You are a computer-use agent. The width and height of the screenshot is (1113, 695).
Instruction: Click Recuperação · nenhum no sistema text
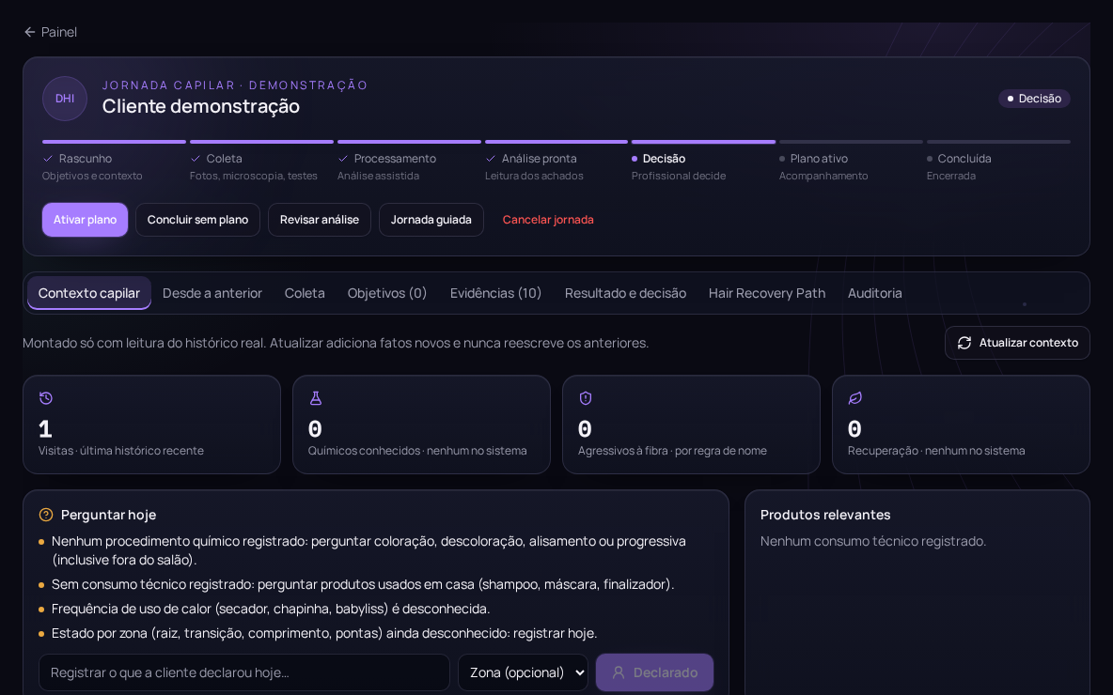(x=936, y=450)
